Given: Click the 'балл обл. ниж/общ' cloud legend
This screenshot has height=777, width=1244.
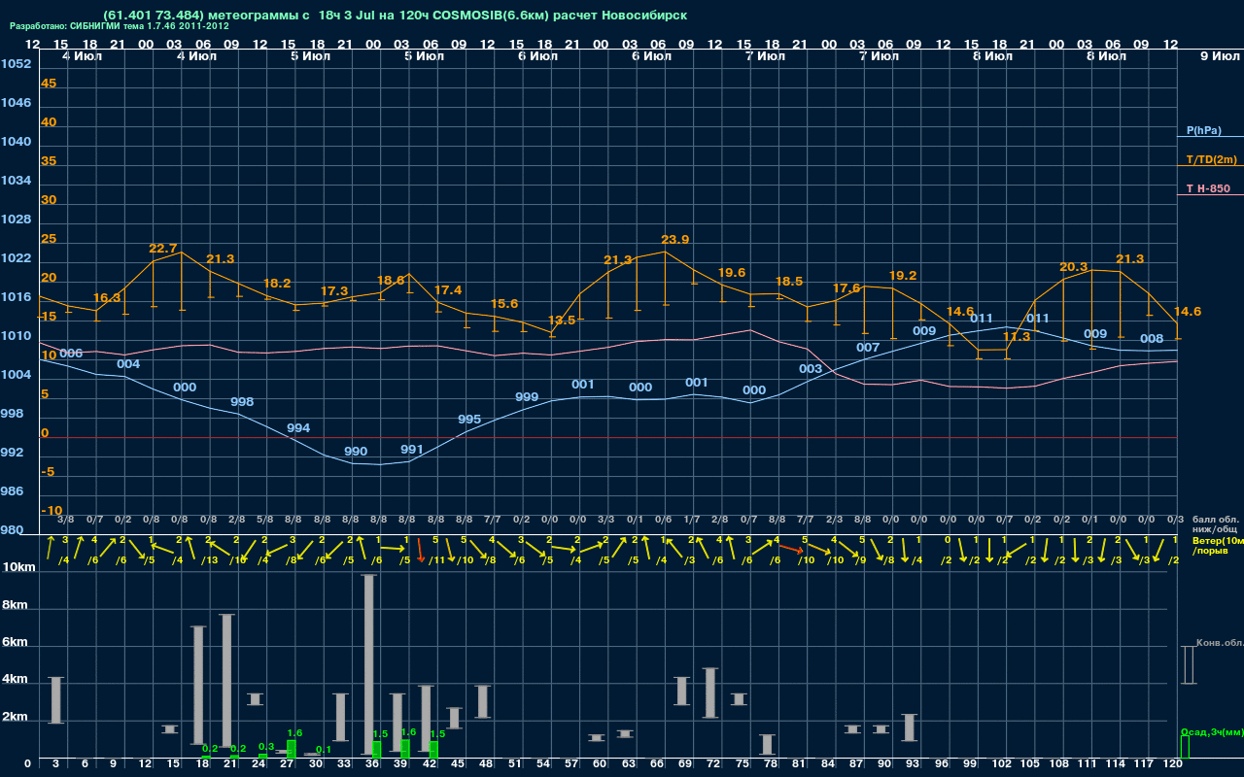Looking at the screenshot, I should tap(1215, 524).
